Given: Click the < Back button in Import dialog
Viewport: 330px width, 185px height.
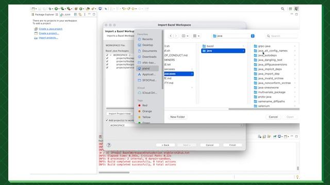Looking at the screenshot, I should tap(166, 145).
